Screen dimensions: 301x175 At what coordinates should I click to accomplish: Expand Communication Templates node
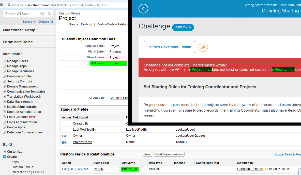(4, 92)
